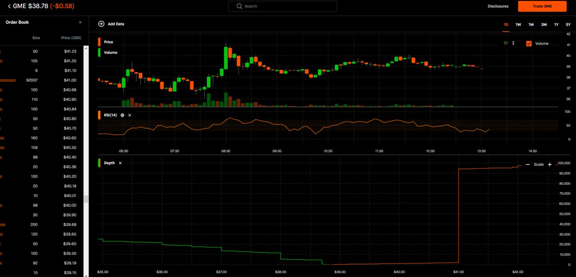Select order book row priced $41.23

42,52
